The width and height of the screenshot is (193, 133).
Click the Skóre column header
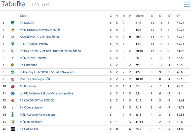coord(139,16)
